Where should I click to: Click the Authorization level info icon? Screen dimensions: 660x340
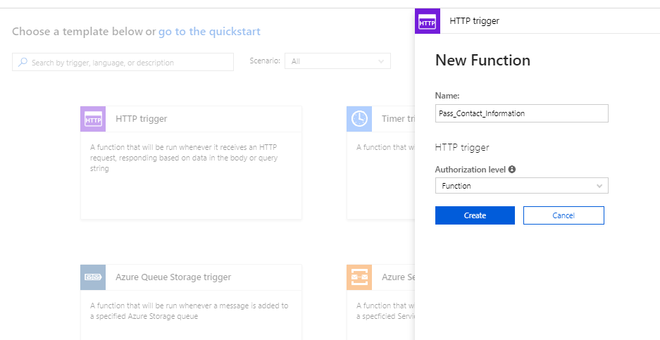512,170
